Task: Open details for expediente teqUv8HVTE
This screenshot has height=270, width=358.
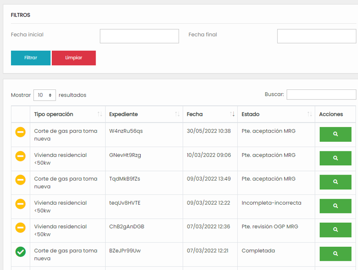Action: tap(335, 206)
